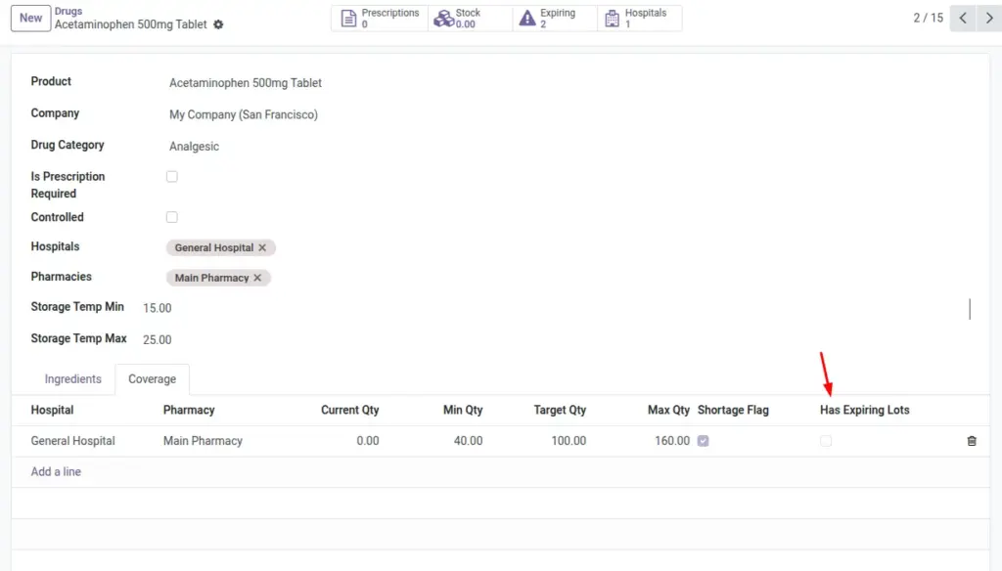Switch to the Ingredients tab

tap(72, 378)
